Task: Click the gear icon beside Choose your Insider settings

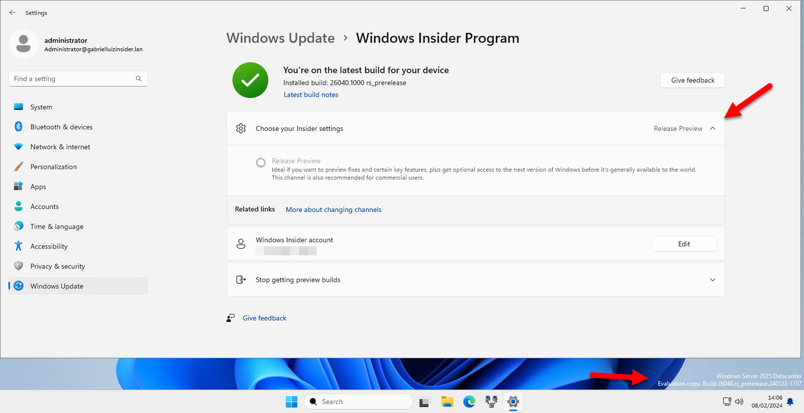Action: pyautogui.click(x=240, y=128)
